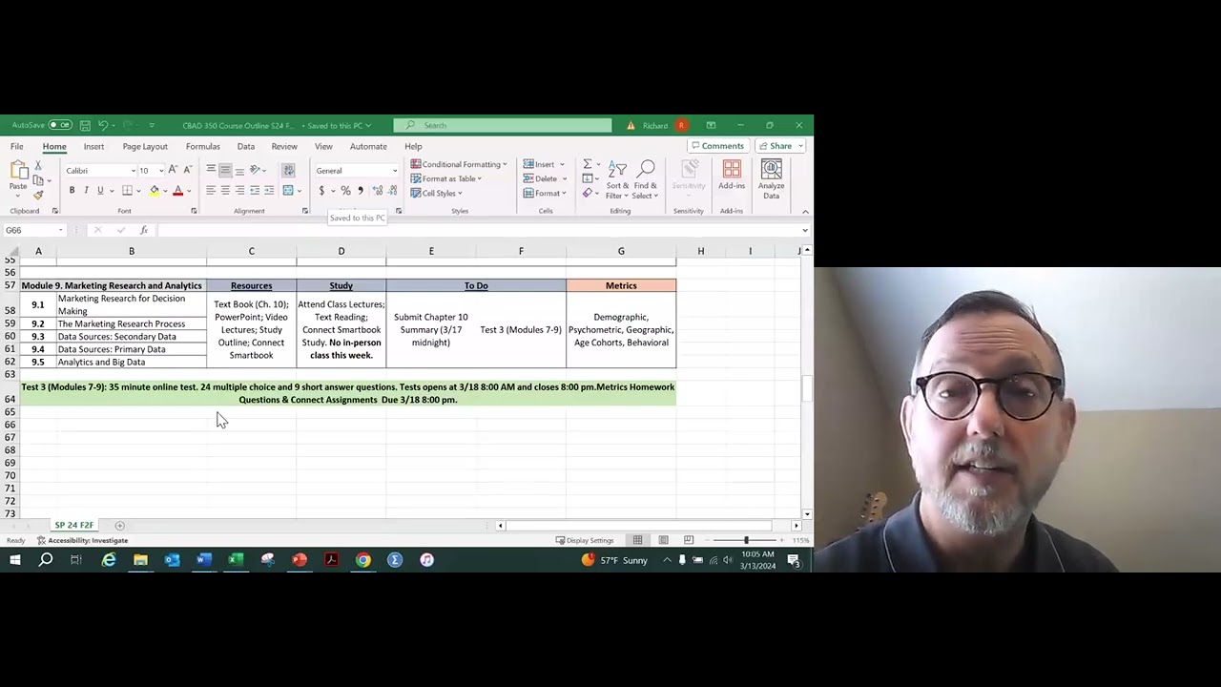Open the Insert ribbon tab
The height and width of the screenshot is (687, 1221).
click(93, 146)
